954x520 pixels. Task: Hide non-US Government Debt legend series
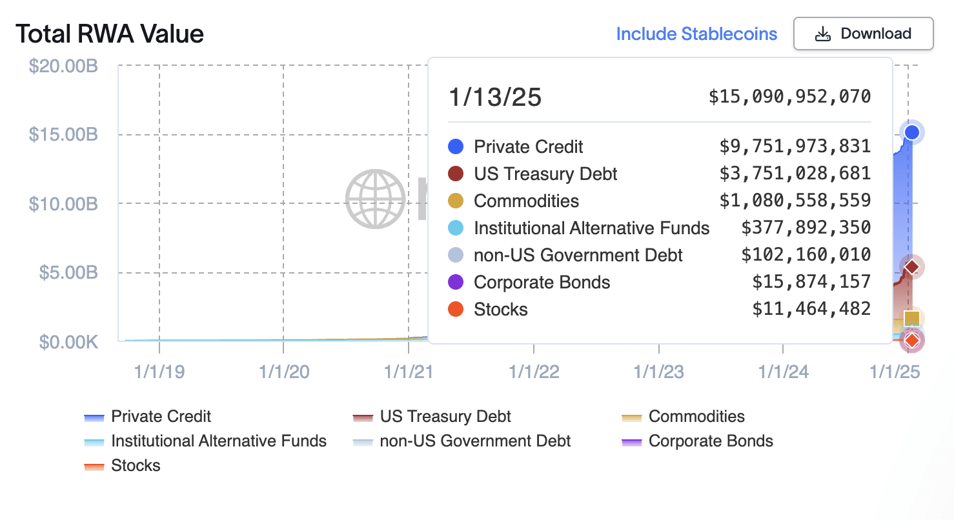pyautogui.click(x=462, y=441)
